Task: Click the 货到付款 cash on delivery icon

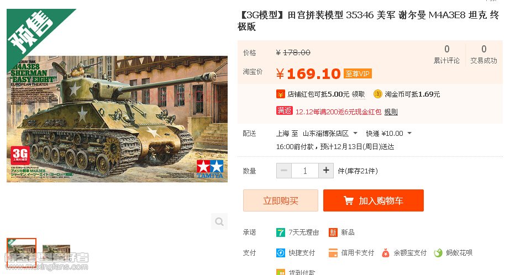Action: pos(280,272)
